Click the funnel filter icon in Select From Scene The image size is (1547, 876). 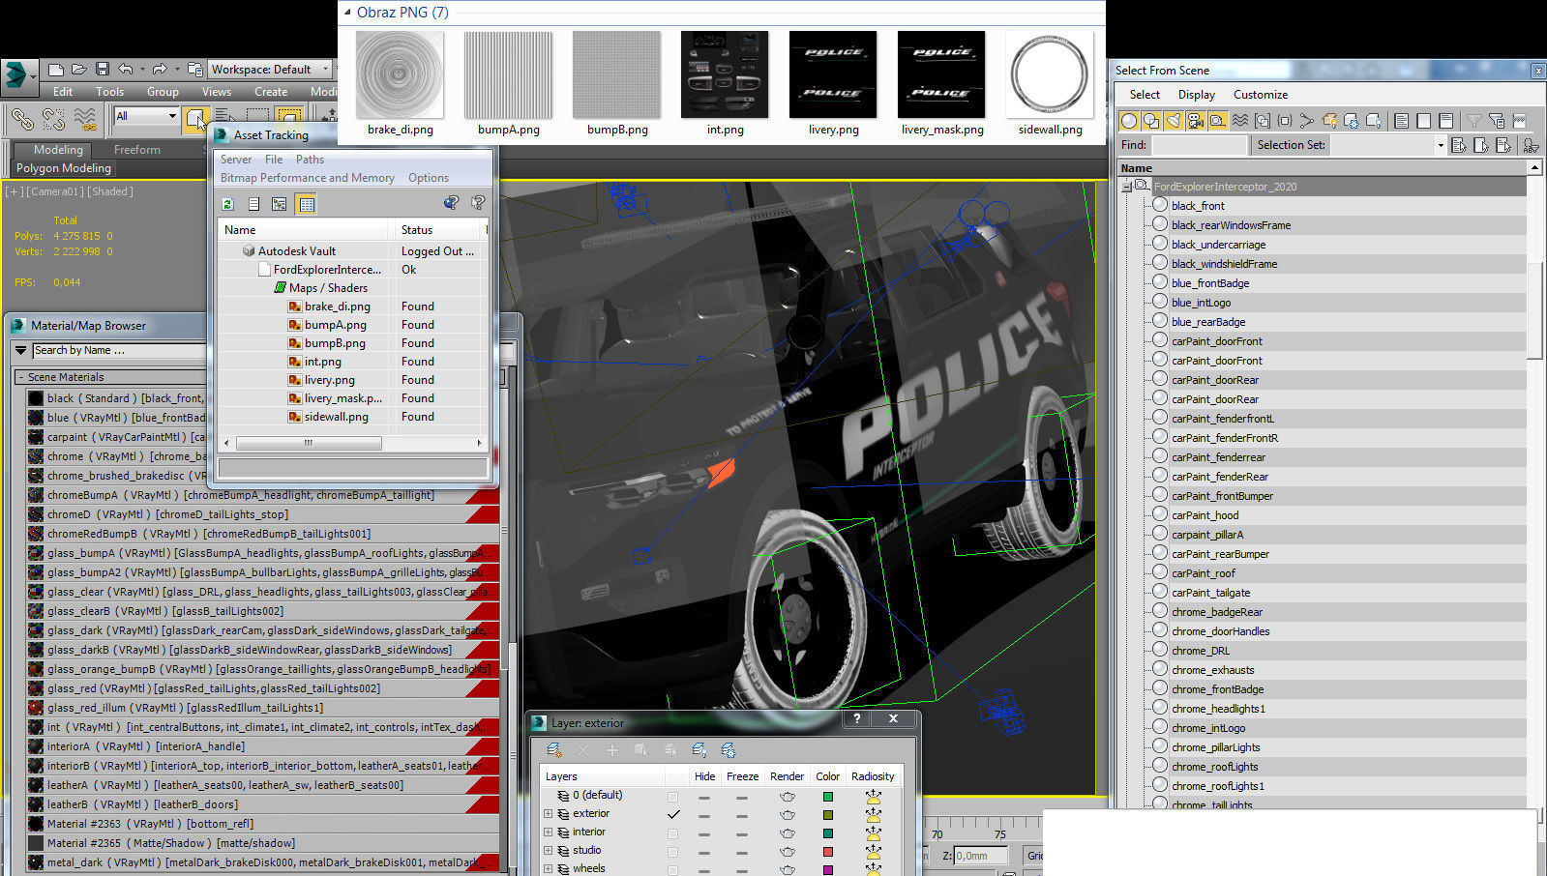click(x=1473, y=120)
